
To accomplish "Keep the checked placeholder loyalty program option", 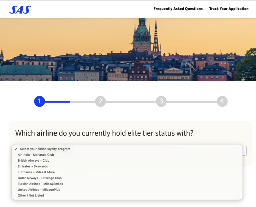I will point(127,149).
